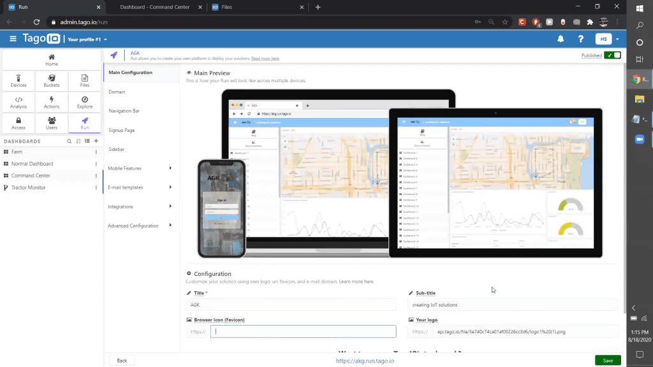The image size is (653, 367).
Task: Switch dashboards list view icon
Action: click(x=87, y=141)
